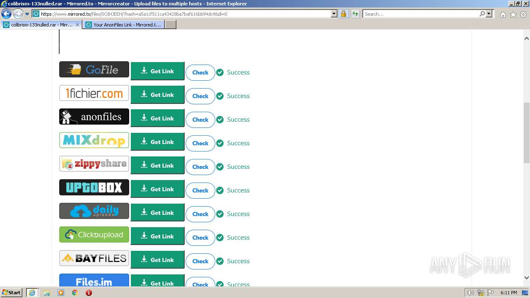The height and width of the screenshot is (298, 530).
Task: Open the Tools gear icon
Action: [x=523, y=14]
